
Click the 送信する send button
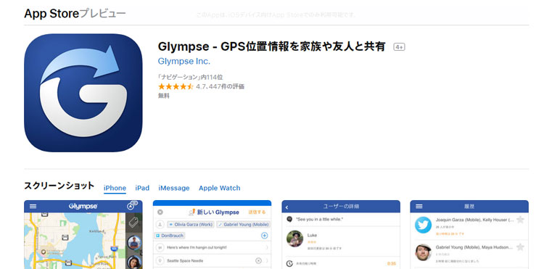257,212
